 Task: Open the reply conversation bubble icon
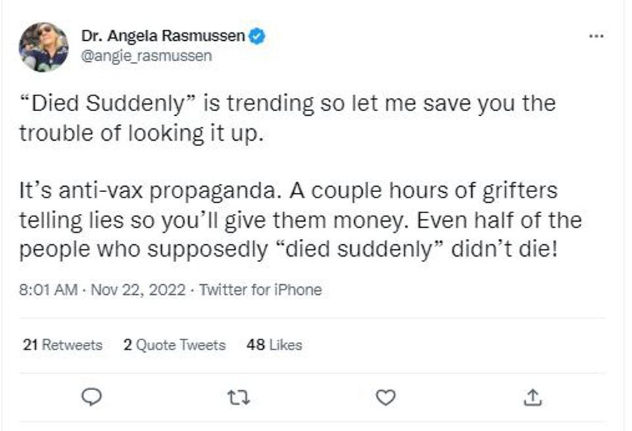point(92,395)
